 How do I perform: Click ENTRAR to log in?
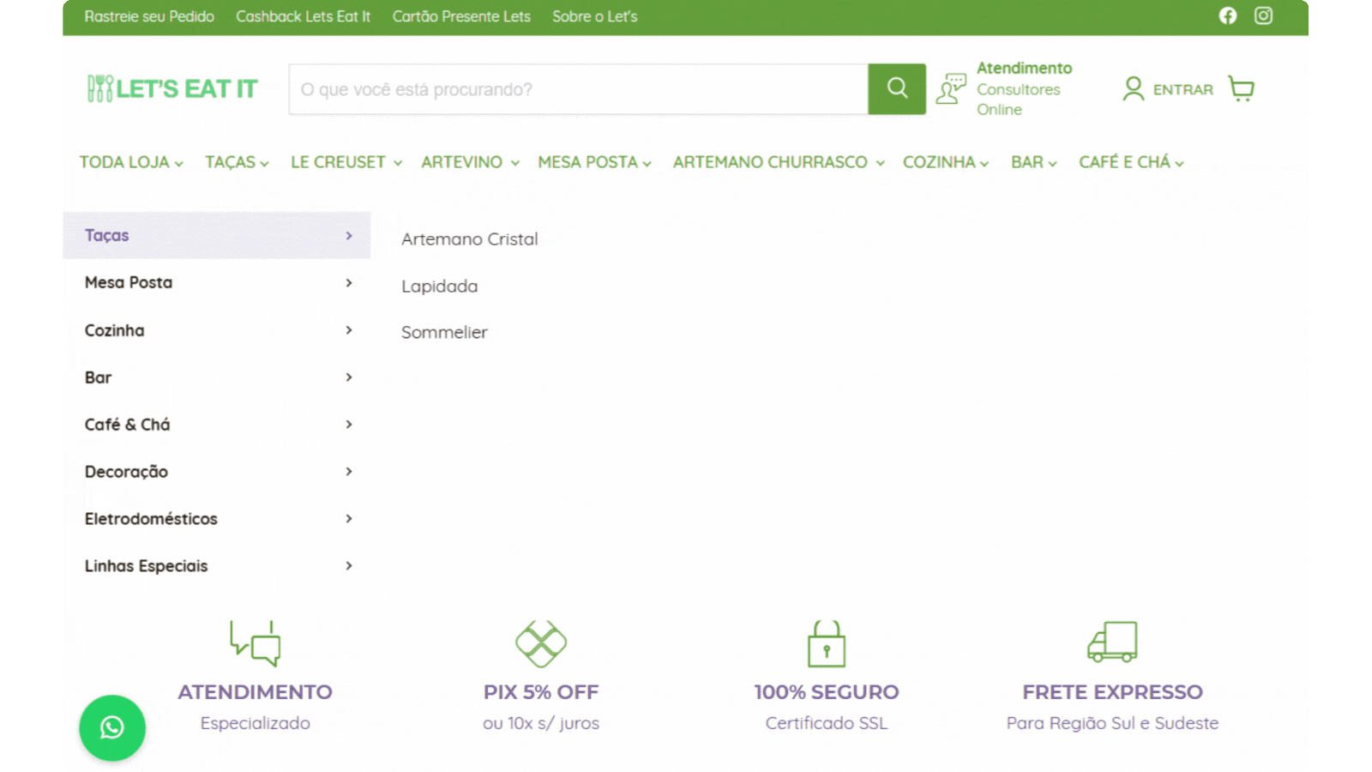click(1183, 89)
